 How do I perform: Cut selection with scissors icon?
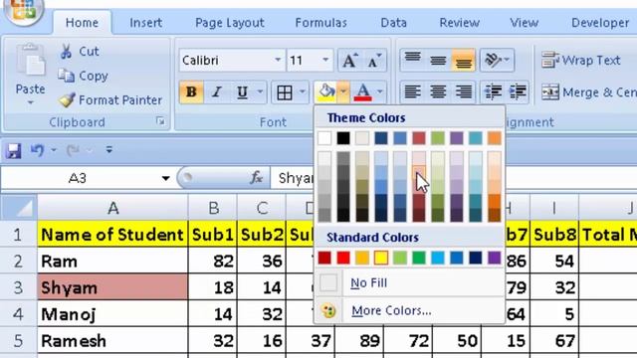tap(66, 52)
